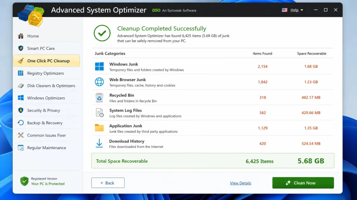357x200 pixels.
Task: Open the Help dropdown arrow
Action: click(302, 10)
